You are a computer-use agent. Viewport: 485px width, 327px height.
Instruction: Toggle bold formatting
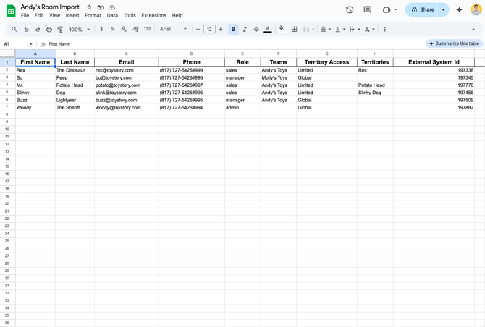coord(233,30)
